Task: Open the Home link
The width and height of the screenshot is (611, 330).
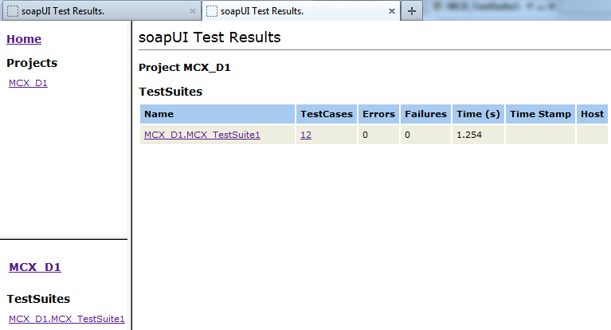Action: tap(24, 39)
